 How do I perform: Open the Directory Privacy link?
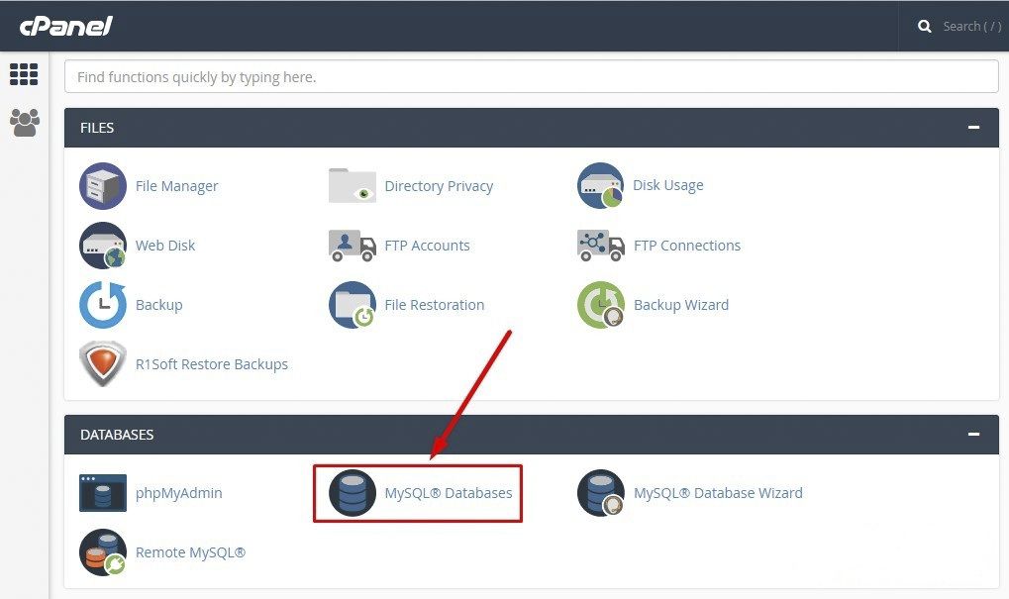[x=439, y=186]
